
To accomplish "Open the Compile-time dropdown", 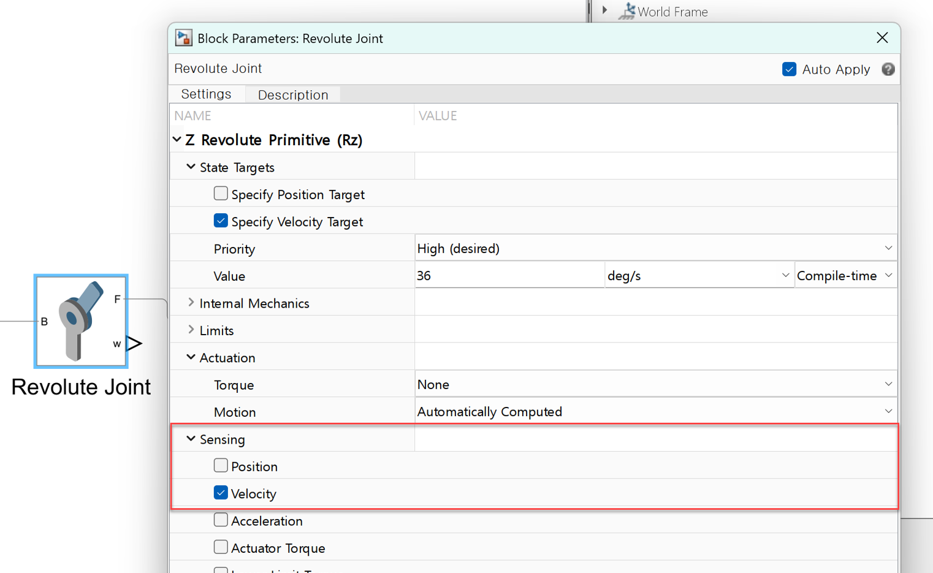I will 845,276.
